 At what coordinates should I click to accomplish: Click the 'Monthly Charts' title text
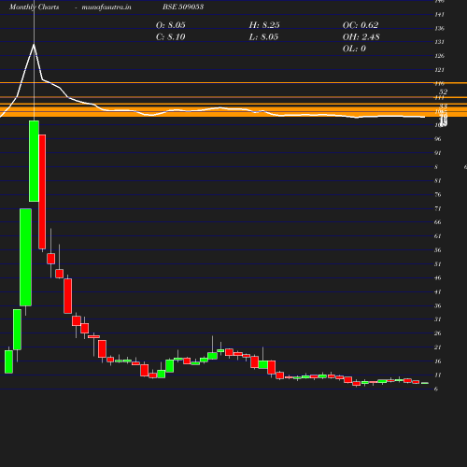tap(34, 7)
